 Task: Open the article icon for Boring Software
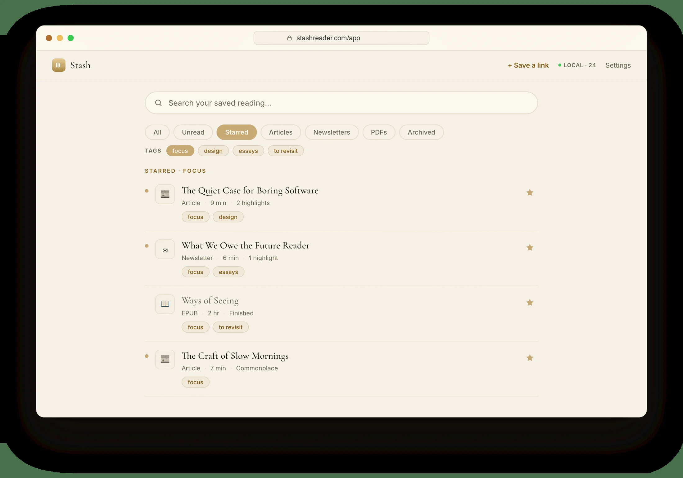click(165, 194)
